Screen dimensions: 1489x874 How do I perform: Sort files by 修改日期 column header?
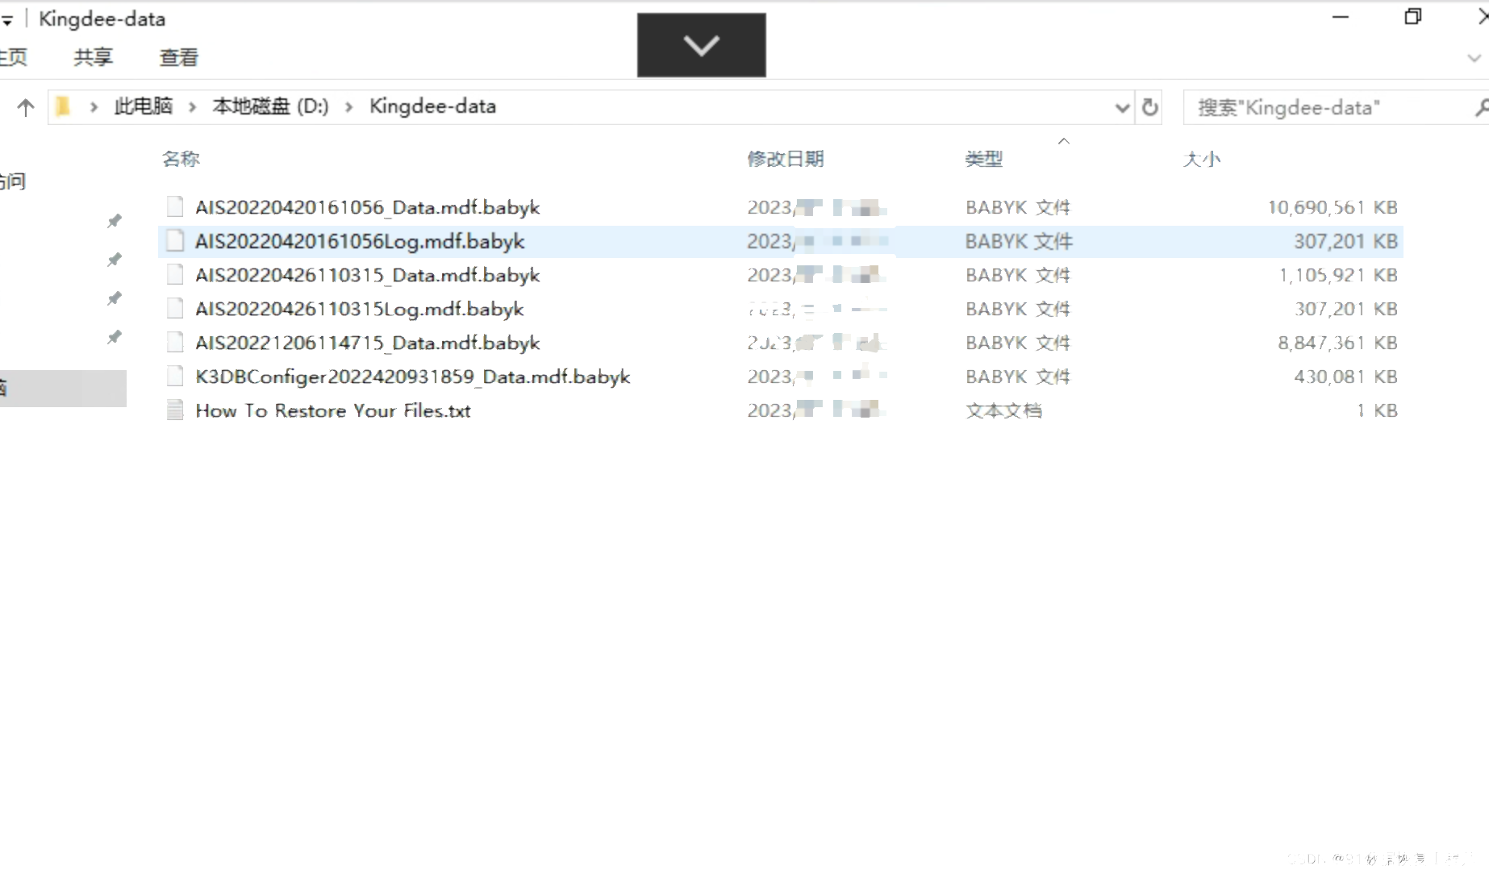(785, 159)
